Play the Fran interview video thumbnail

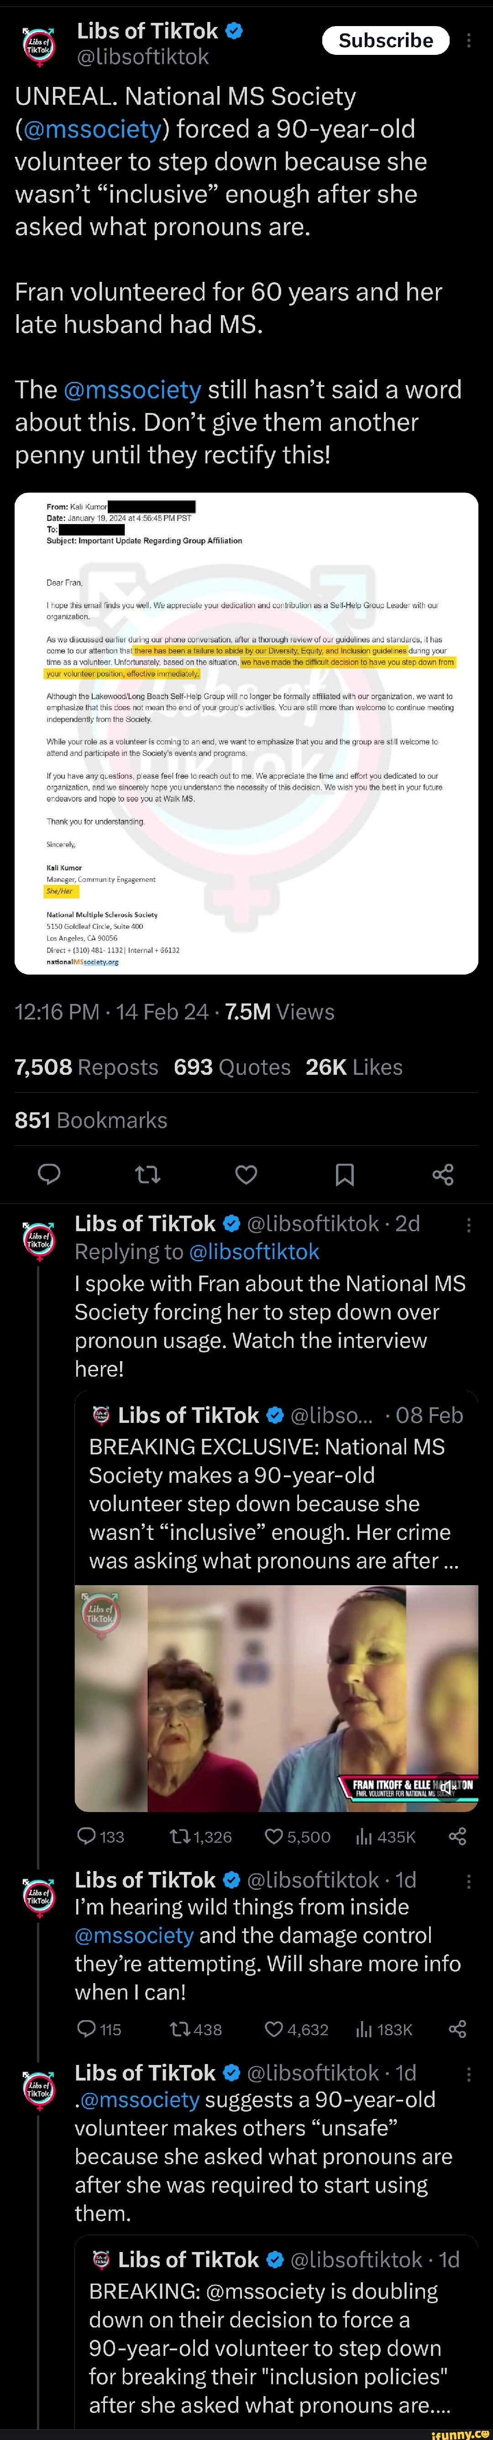click(276, 1697)
